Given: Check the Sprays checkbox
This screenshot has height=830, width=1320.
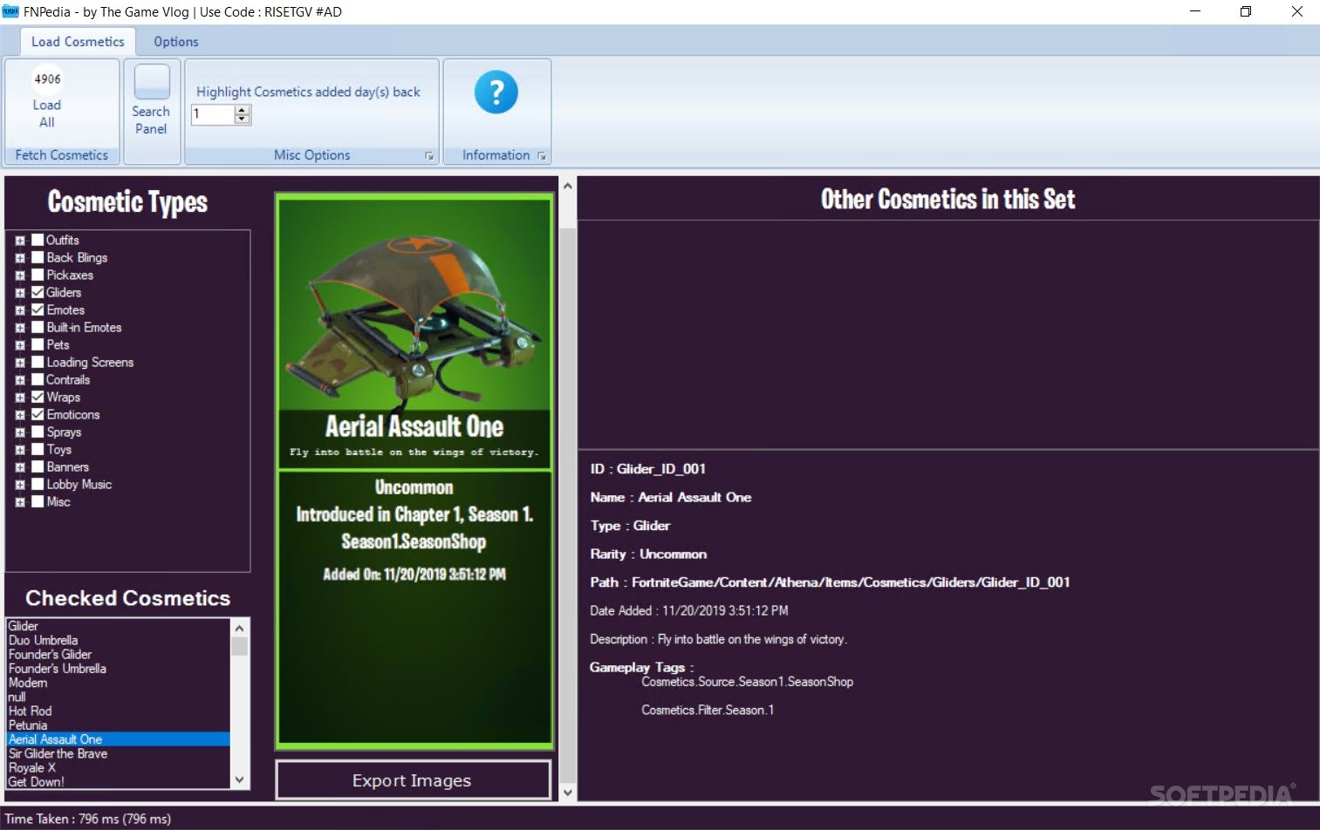Looking at the screenshot, I should coord(38,432).
